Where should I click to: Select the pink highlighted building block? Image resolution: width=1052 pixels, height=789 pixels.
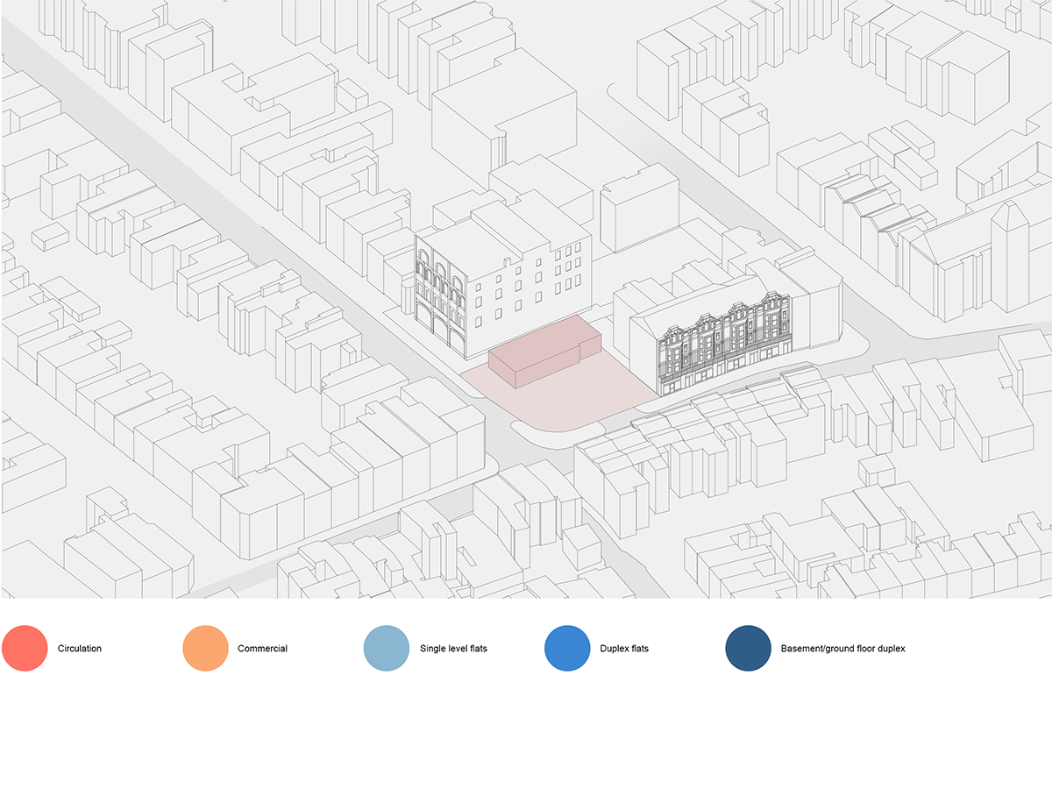pos(544,352)
